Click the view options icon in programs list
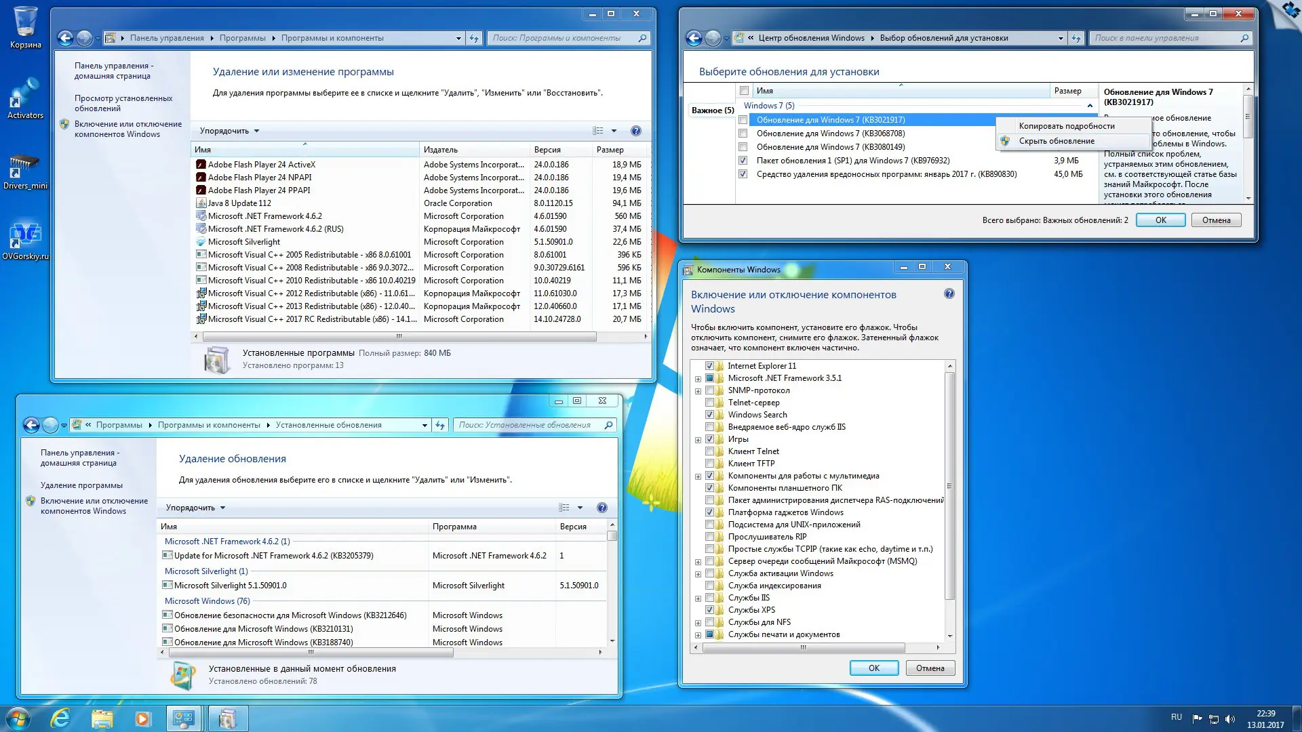 [x=598, y=131]
